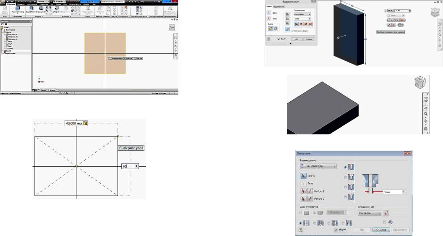Switch to Подробности tab in extrude dialog

click(x=279, y=7)
